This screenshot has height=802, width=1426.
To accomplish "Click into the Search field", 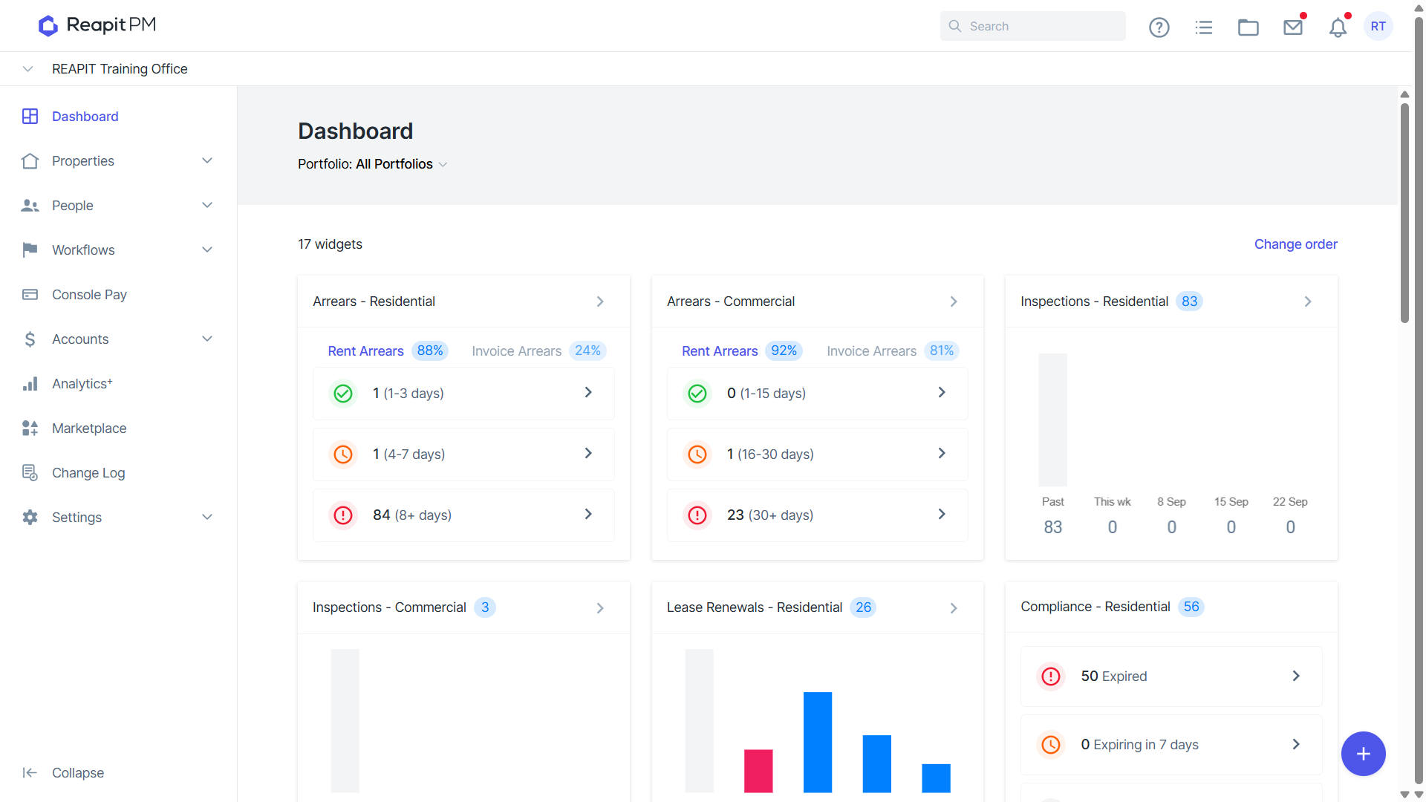I will [x=1032, y=26].
